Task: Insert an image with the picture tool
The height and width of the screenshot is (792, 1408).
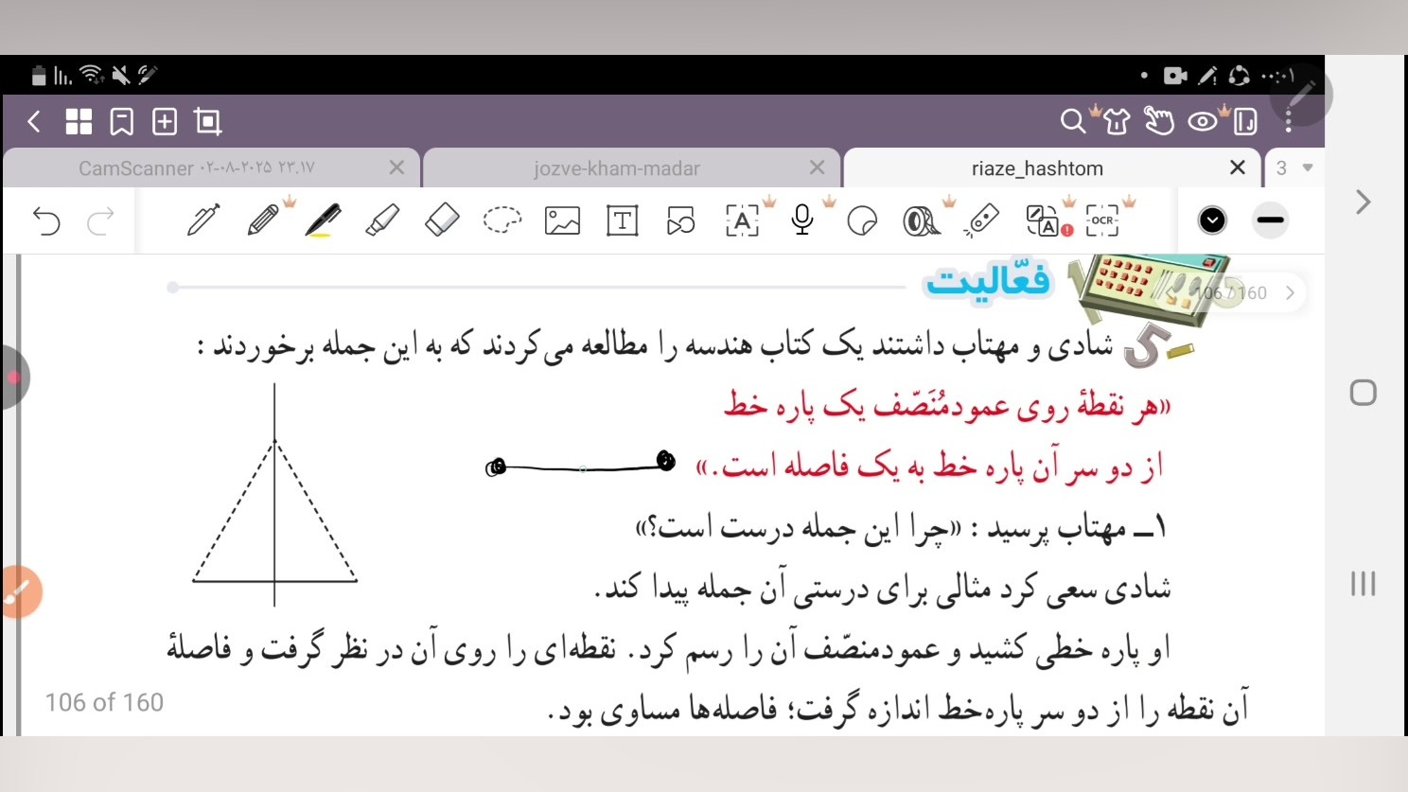Action: click(562, 220)
